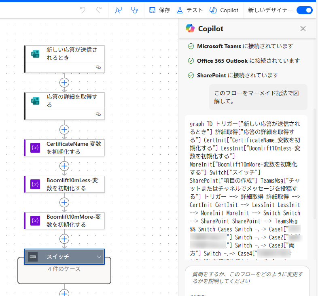Viewport: 318px width, 296px height.
Task: Add a step below 応答の詳細を取得する
Action: [64, 130]
